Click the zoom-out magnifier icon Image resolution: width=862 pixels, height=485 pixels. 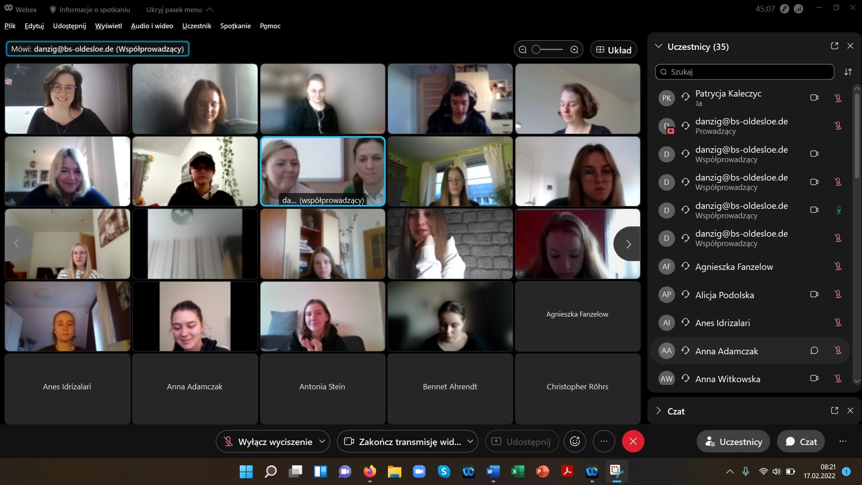523,49
